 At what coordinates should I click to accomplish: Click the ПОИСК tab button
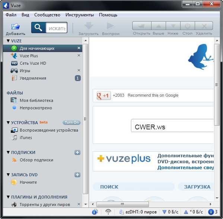[x=134, y=187]
